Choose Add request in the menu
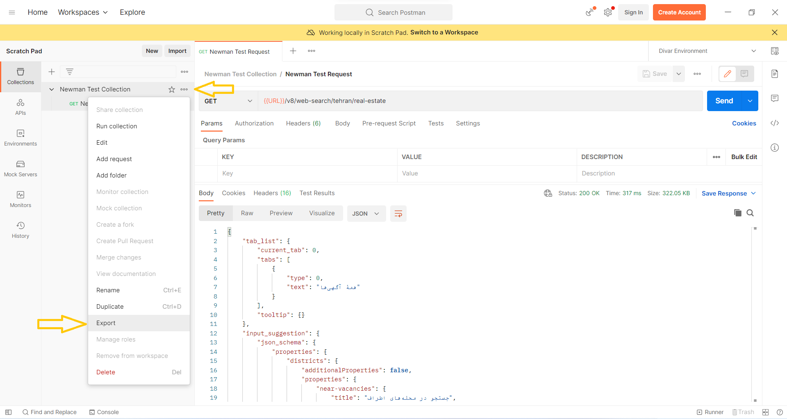Viewport: 787px width, 419px height. (x=139, y=159)
